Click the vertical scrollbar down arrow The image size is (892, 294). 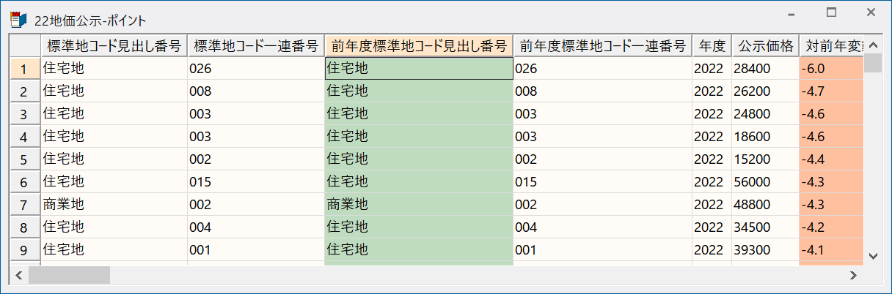pyautogui.click(x=873, y=256)
